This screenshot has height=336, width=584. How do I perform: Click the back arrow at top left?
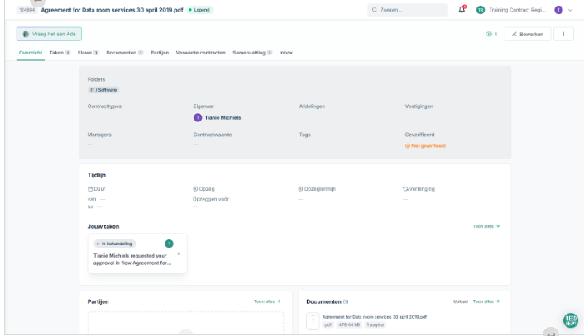click(38, 2)
